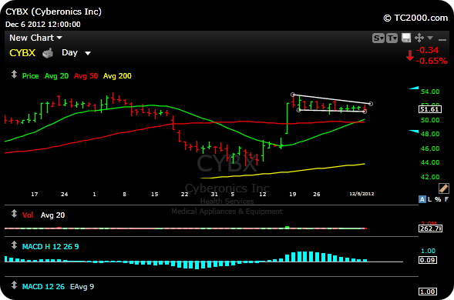Select the % percent scale toggle
Image resolution: width=454 pixels, height=300 pixels.
[438, 199]
